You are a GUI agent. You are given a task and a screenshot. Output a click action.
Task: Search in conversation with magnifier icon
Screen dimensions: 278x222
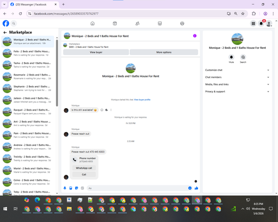[x=243, y=57]
